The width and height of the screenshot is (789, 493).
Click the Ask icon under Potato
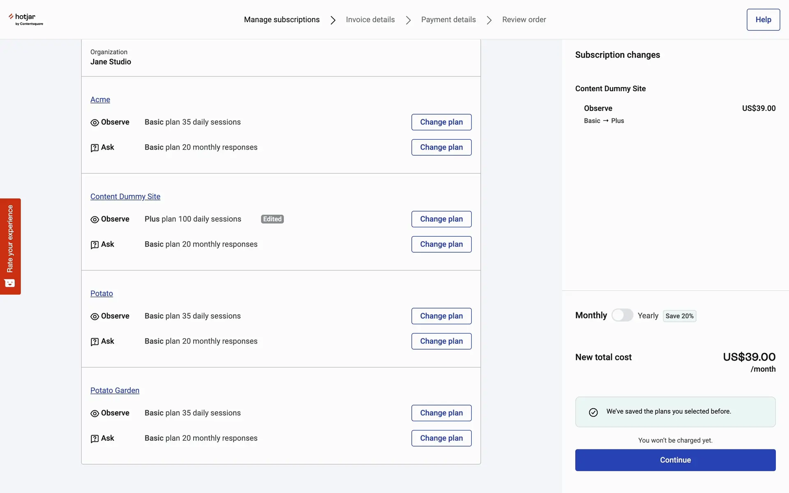[x=95, y=342]
